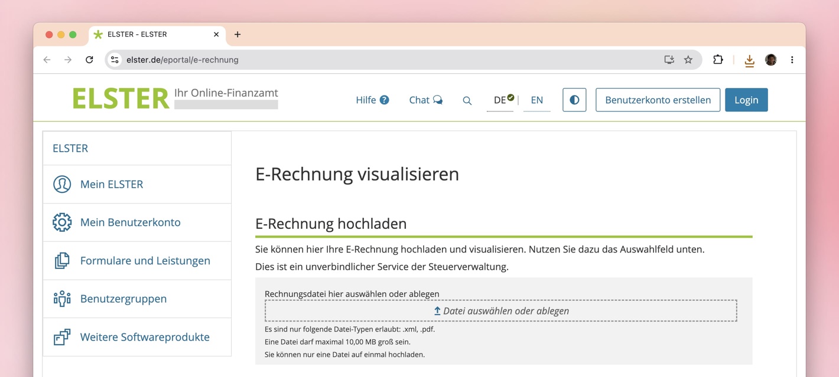Click the people icon beside Benutzergruppen

click(62, 299)
